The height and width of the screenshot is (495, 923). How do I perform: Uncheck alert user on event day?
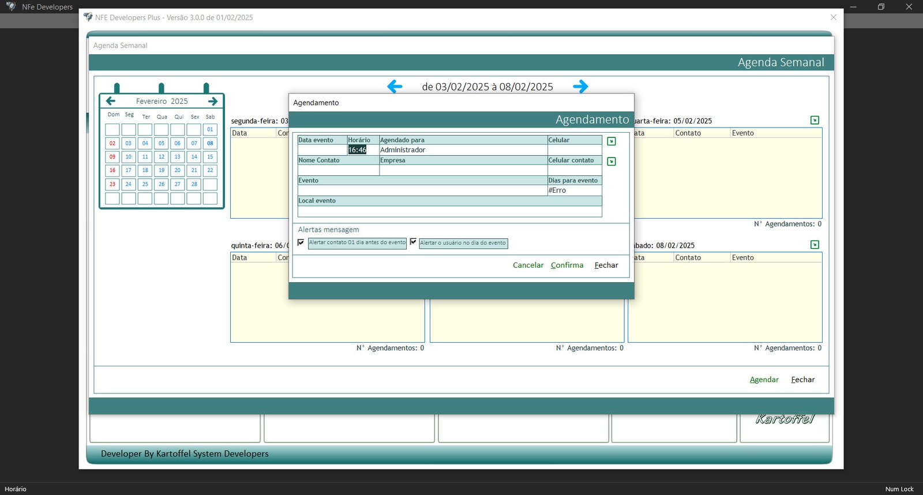coord(413,242)
